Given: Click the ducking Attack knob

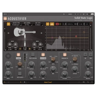Looking at the screenshot, I should 75,69.
